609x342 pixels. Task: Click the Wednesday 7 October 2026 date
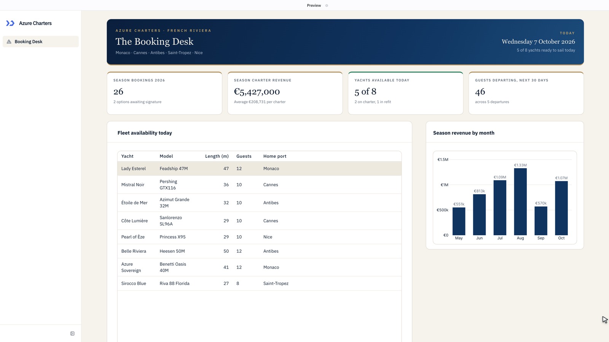tap(538, 42)
